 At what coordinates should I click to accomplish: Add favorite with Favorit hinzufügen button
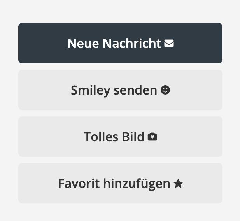pos(120,183)
